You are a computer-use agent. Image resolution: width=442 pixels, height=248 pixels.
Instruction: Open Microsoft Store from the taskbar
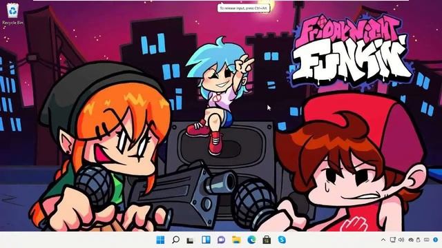point(267,240)
